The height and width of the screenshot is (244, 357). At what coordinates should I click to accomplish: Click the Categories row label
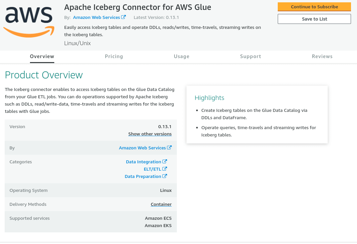pyautogui.click(x=21, y=162)
